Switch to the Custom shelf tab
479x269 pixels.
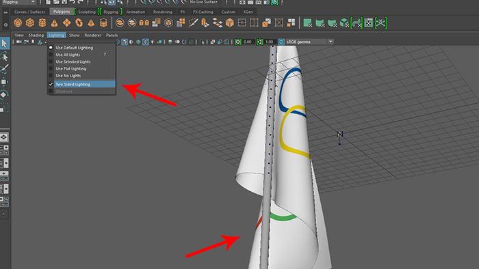click(228, 12)
